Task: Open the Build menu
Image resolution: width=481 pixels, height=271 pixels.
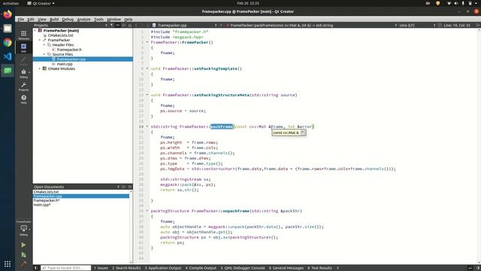Action: (x=54, y=20)
